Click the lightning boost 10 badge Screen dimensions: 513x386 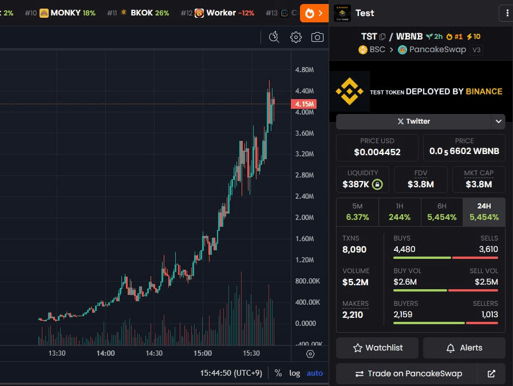tap(473, 37)
